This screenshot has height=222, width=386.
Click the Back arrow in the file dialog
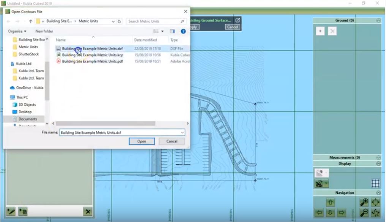(9, 21)
